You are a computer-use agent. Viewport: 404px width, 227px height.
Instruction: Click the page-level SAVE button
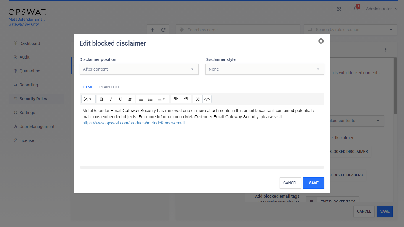[x=385, y=211]
